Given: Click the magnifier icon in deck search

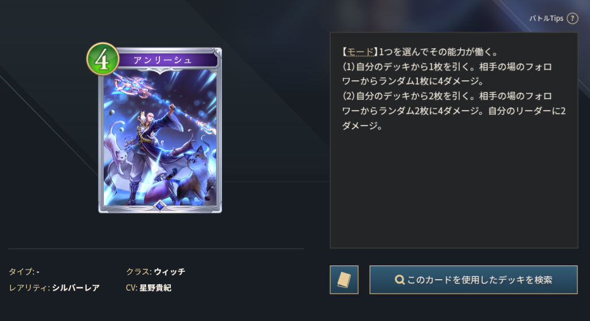Looking at the screenshot, I should (400, 280).
